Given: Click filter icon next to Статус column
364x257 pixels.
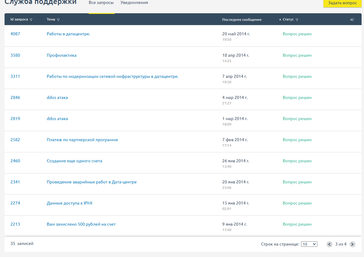Looking at the screenshot, I should point(297,20).
